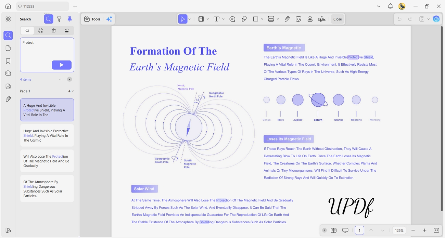Go to previous search result arrow
The height and width of the screenshot is (238, 445).
click(60, 79)
